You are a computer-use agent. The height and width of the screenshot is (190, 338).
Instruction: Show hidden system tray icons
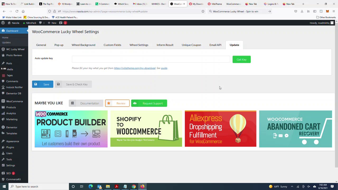pos(292,187)
